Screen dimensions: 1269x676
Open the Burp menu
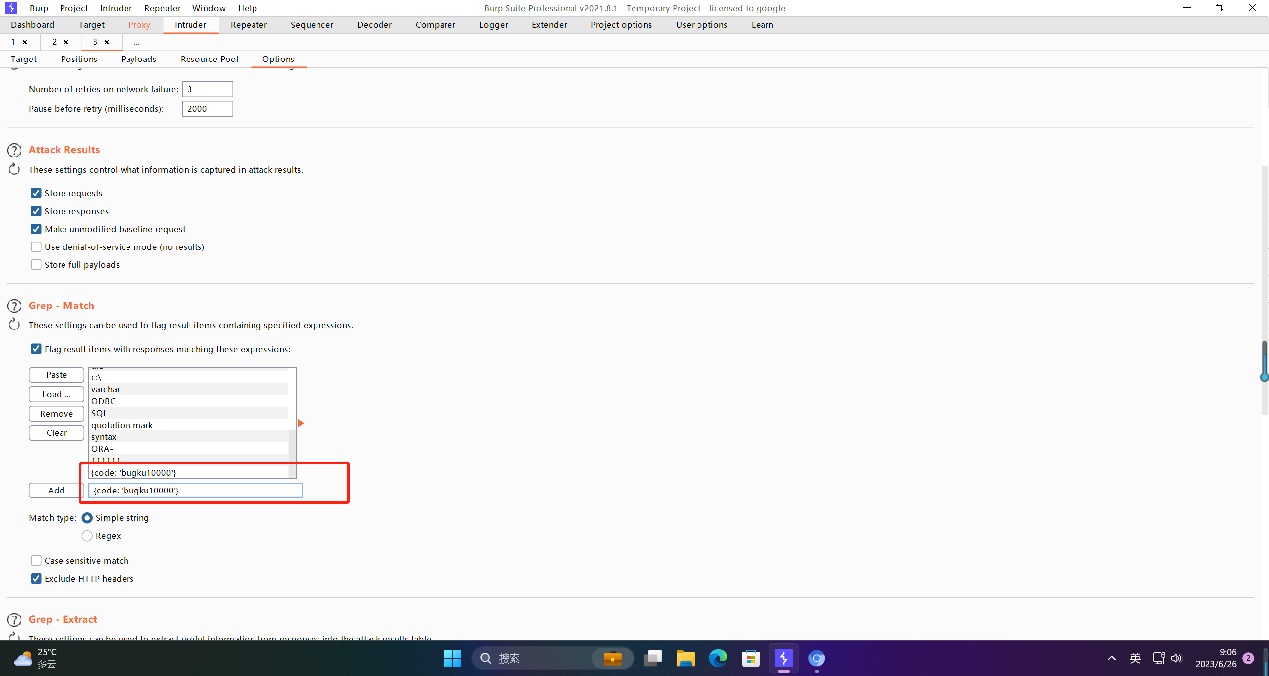[39, 8]
